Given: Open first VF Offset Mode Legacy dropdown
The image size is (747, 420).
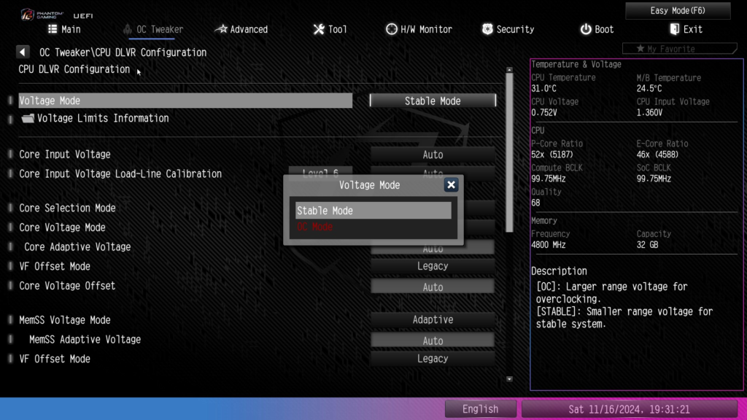Looking at the screenshot, I should [433, 266].
